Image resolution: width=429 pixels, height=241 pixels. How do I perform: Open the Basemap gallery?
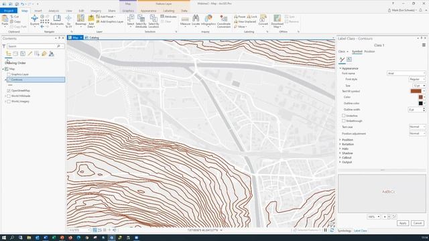point(80,21)
